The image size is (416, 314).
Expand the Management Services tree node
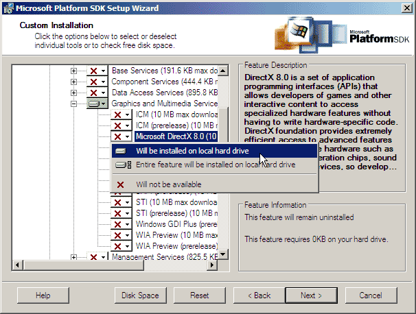tap(73, 257)
